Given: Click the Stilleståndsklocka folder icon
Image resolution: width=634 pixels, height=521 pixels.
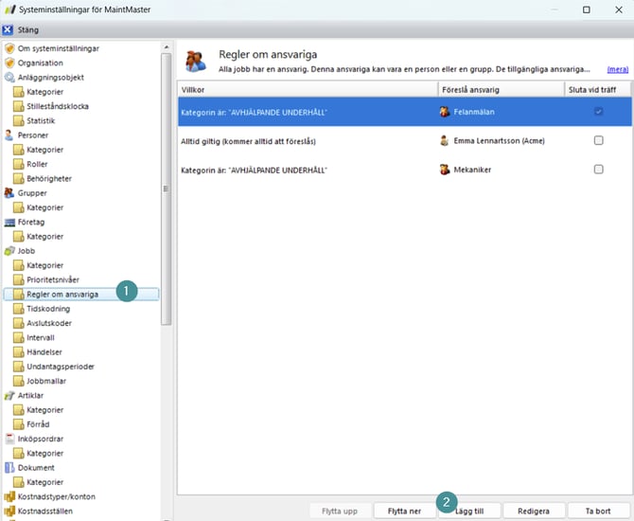Looking at the screenshot, I should click(x=19, y=106).
